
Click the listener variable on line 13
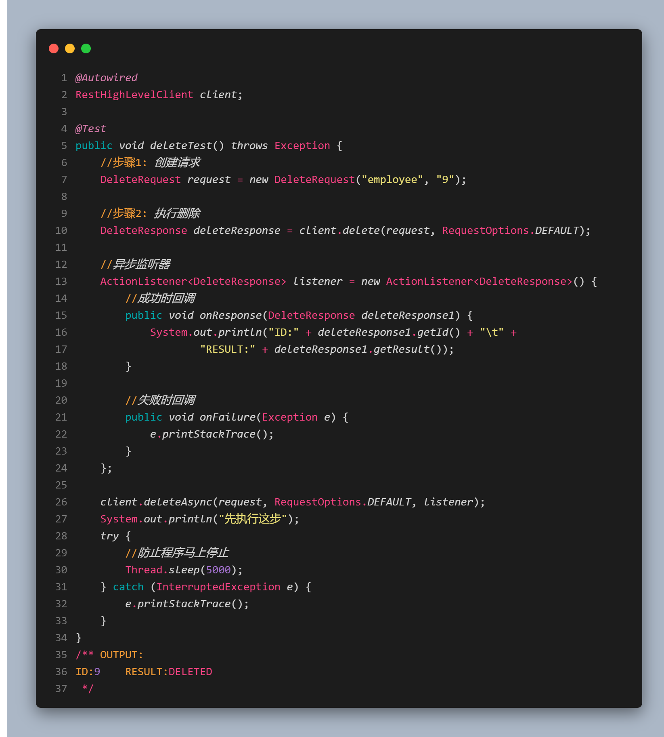(318, 281)
